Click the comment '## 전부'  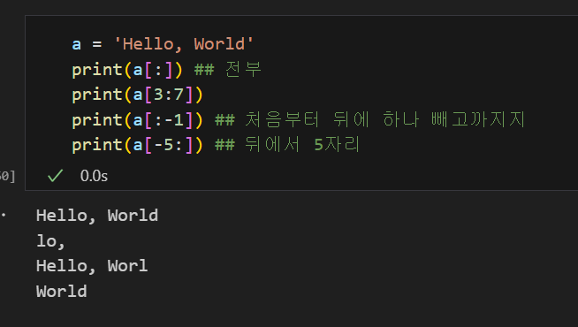228,69
